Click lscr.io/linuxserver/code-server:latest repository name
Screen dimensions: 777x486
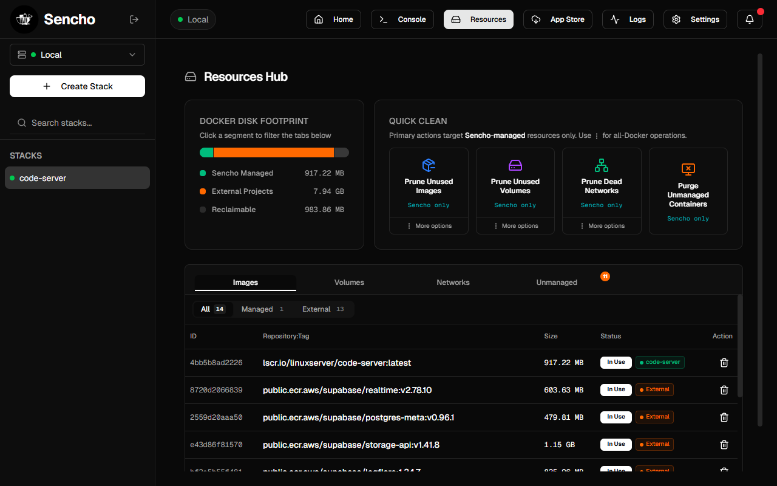click(337, 363)
